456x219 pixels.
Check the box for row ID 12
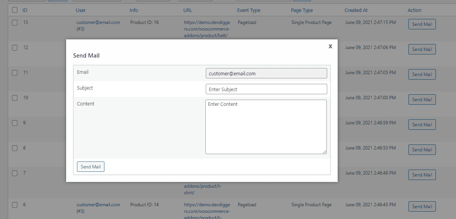coord(15,48)
